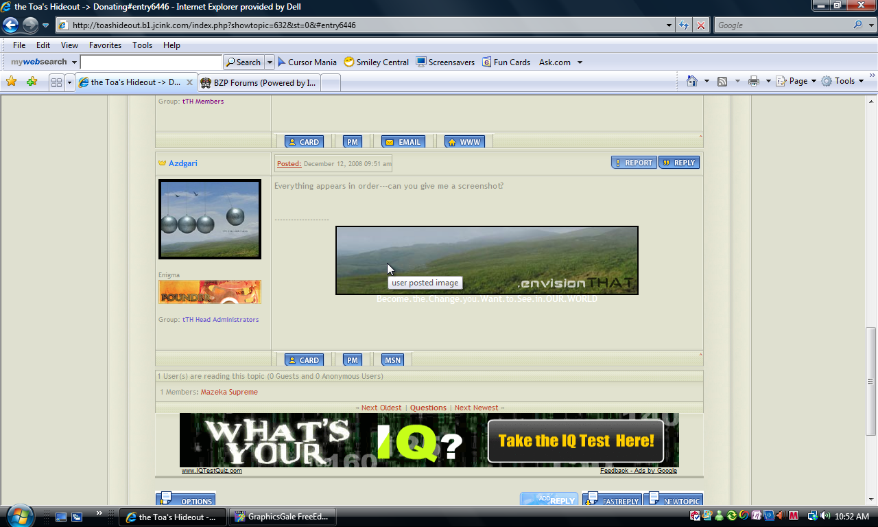Click the volume speaker tray icon
The height and width of the screenshot is (527, 878).
(x=824, y=516)
